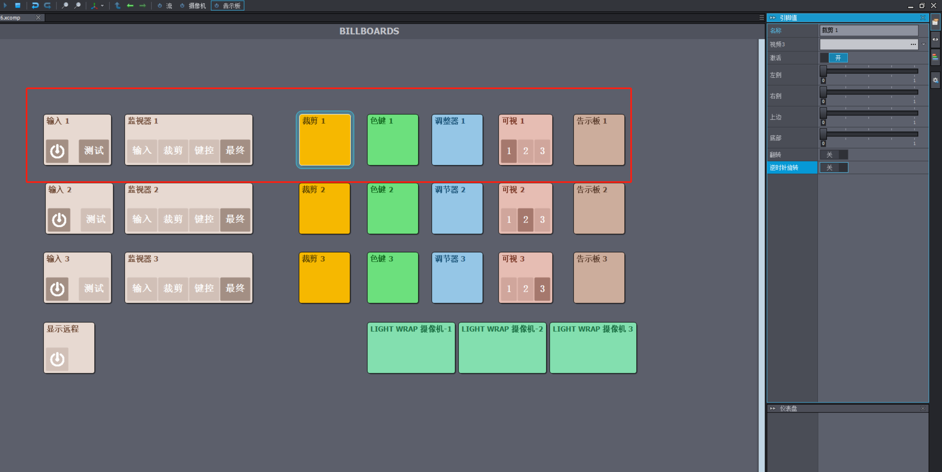Click 测试 button in 输入 1
The image size is (942, 472).
(x=94, y=150)
